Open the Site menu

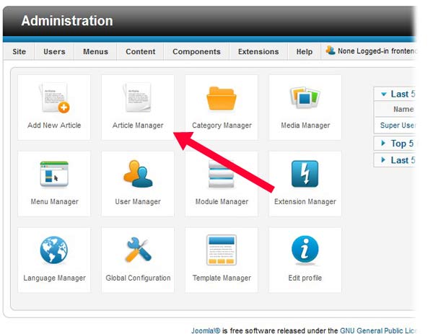[x=19, y=52]
